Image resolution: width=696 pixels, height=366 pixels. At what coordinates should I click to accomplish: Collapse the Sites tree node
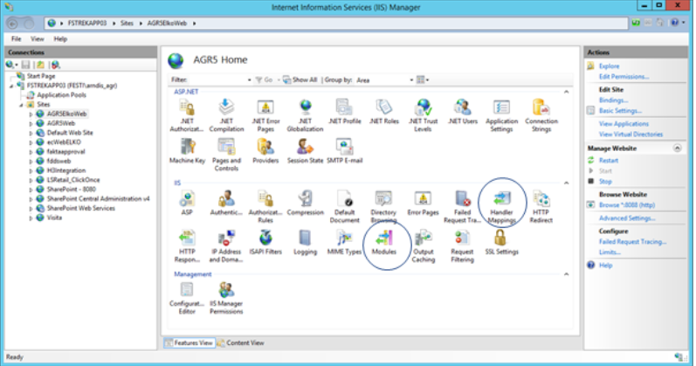tap(21, 105)
